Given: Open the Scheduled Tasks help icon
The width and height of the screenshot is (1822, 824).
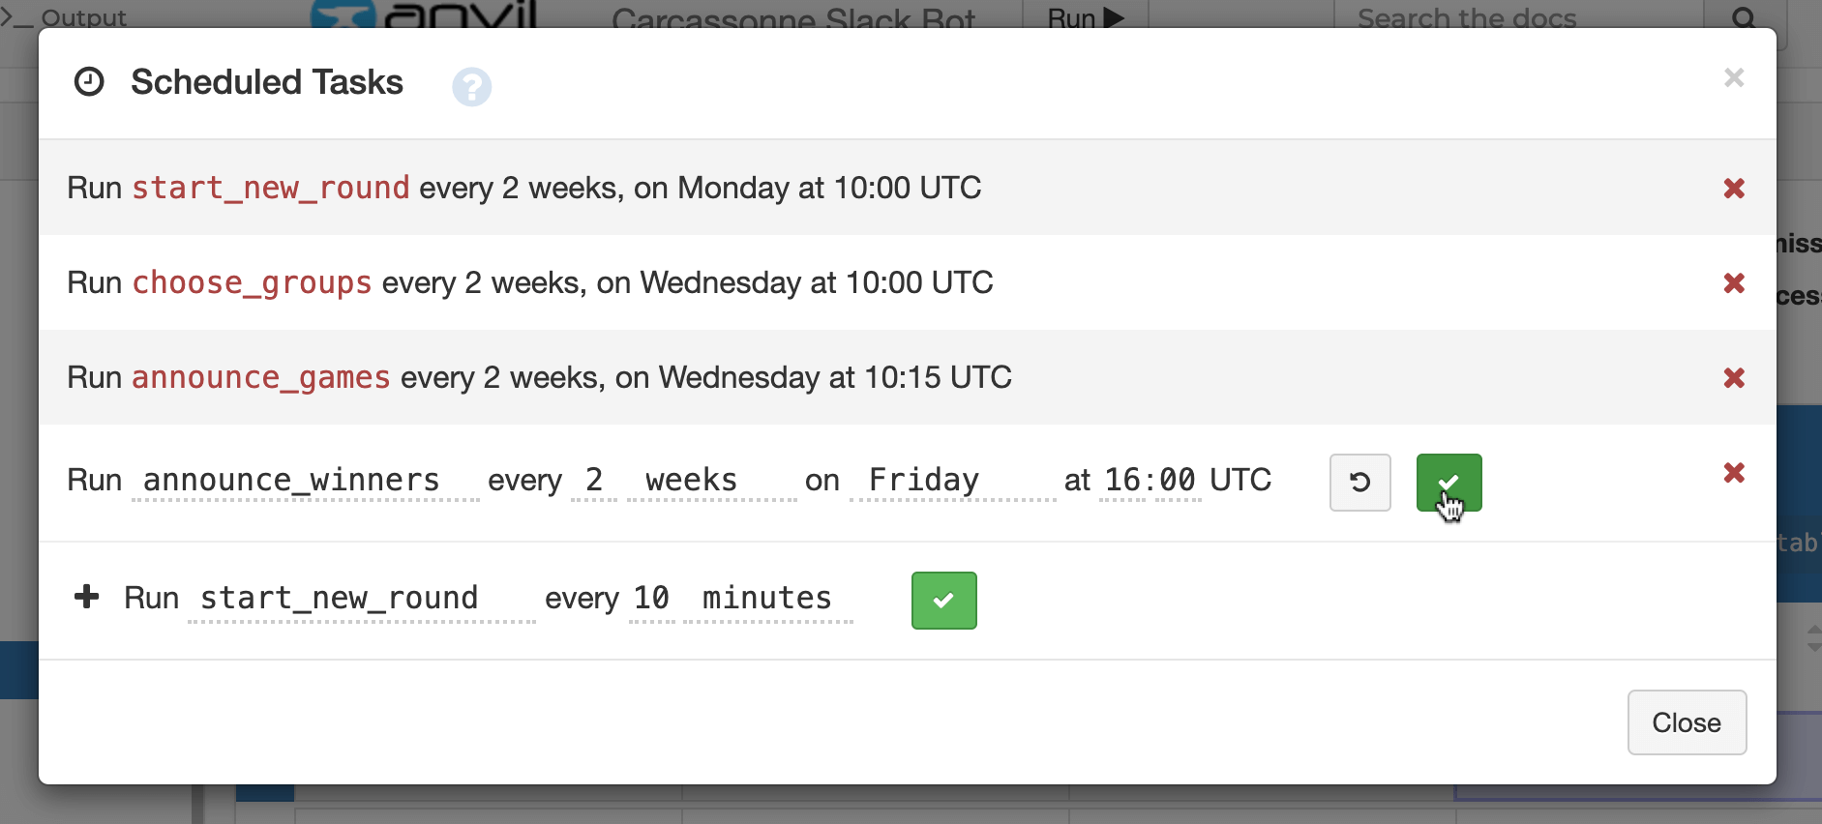Looking at the screenshot, I should point(471,87).
